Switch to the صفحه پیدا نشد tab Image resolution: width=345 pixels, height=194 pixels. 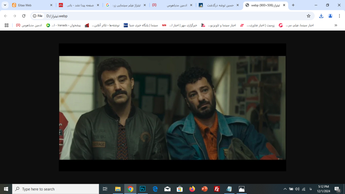pyautogui.click(x=79, y=5)
